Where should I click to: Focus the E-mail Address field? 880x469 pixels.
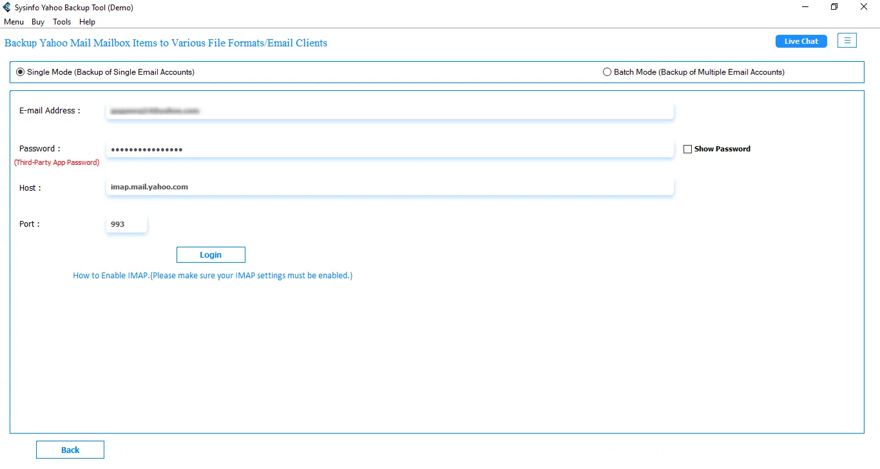(x=390, y=111)
